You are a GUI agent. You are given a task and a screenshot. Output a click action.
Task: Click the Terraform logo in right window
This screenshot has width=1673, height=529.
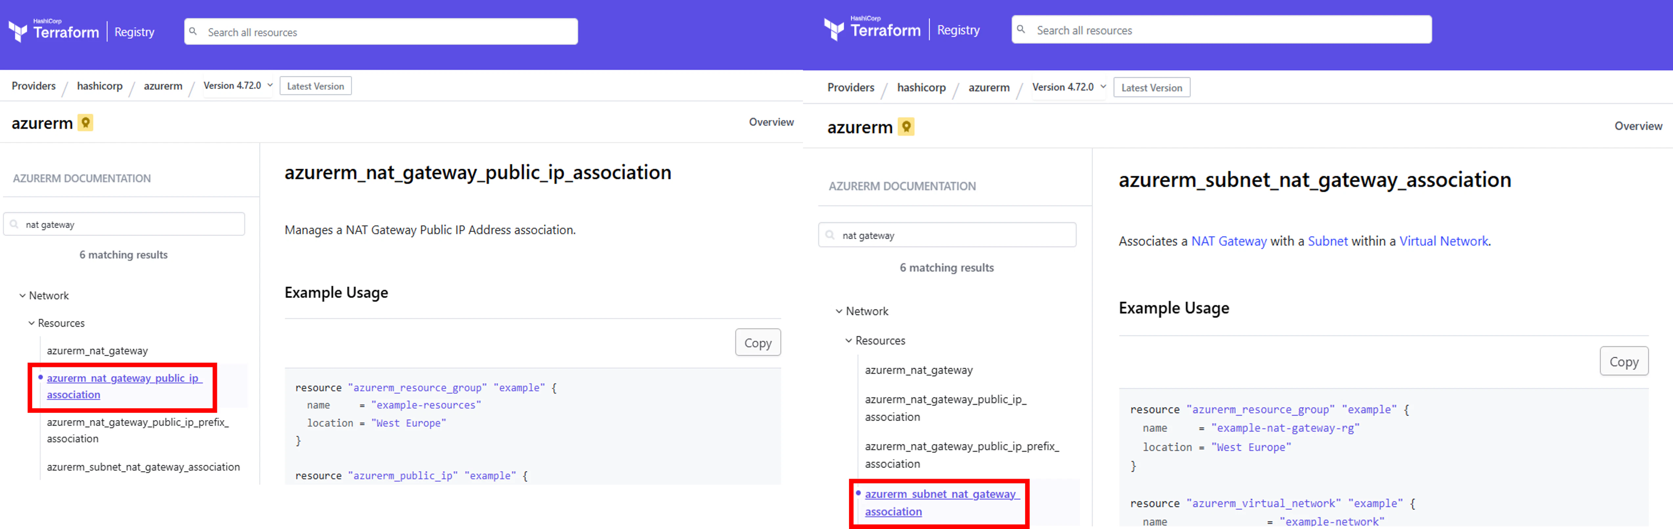click(872, 29)
